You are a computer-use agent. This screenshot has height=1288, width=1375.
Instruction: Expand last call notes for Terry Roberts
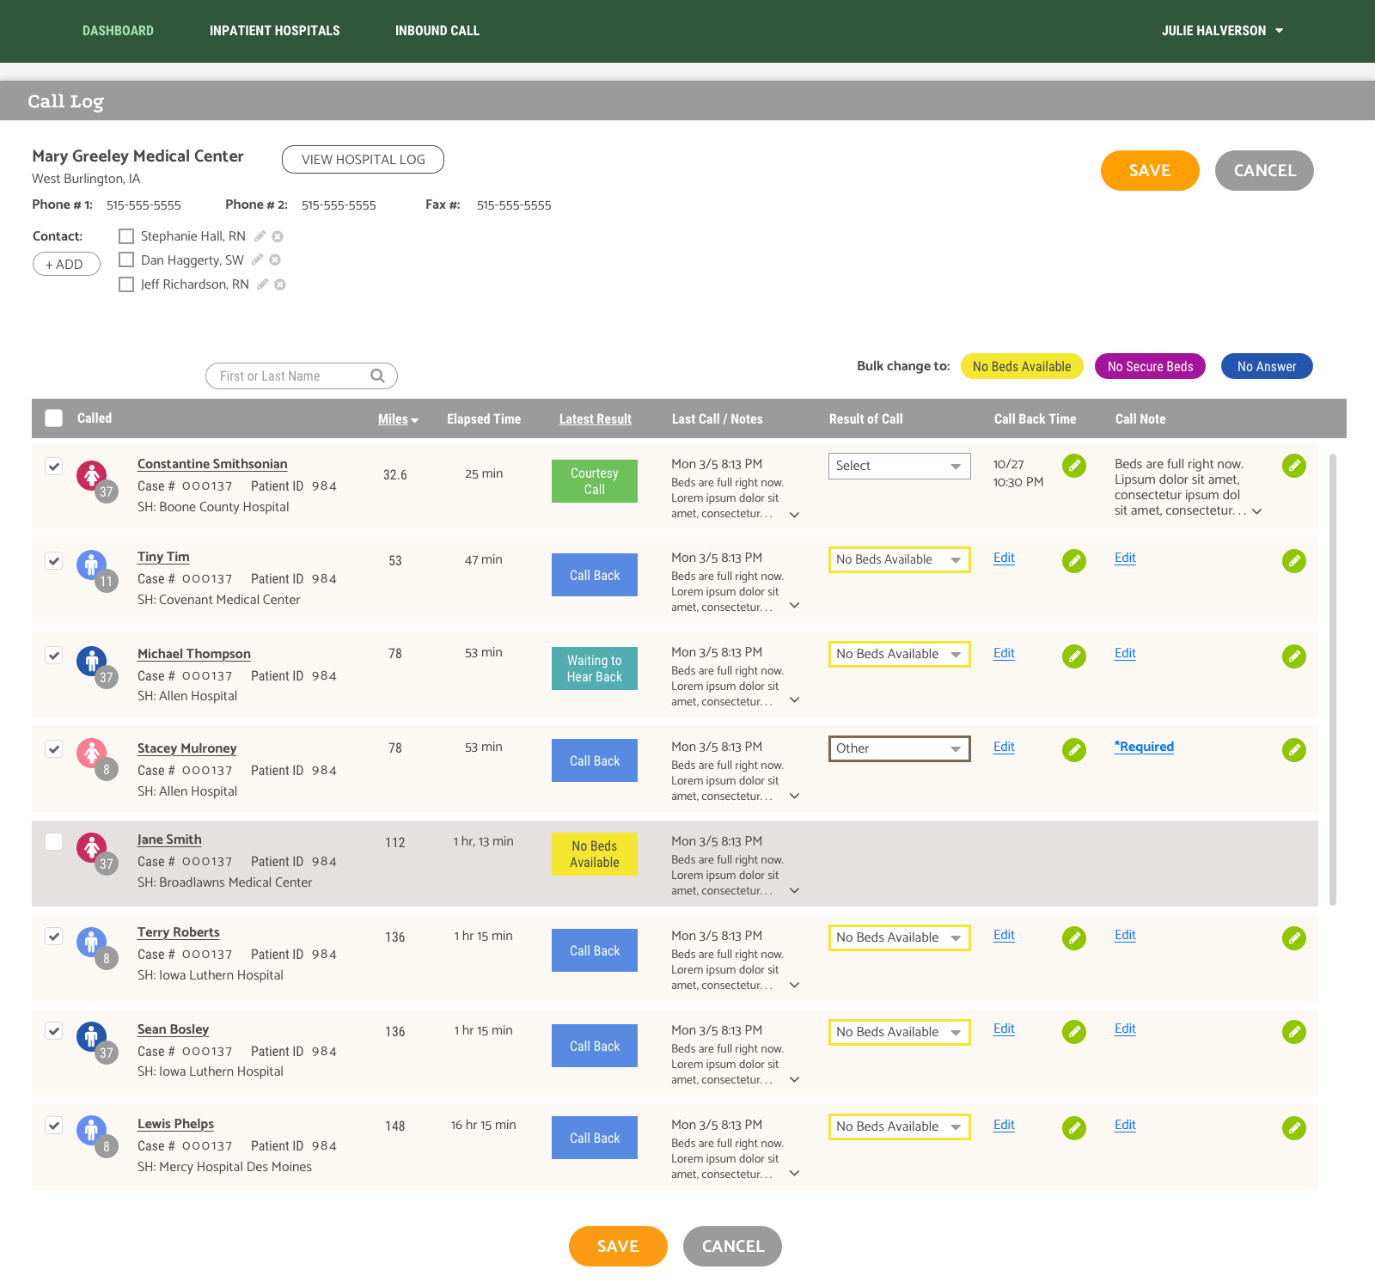point(794,985)
